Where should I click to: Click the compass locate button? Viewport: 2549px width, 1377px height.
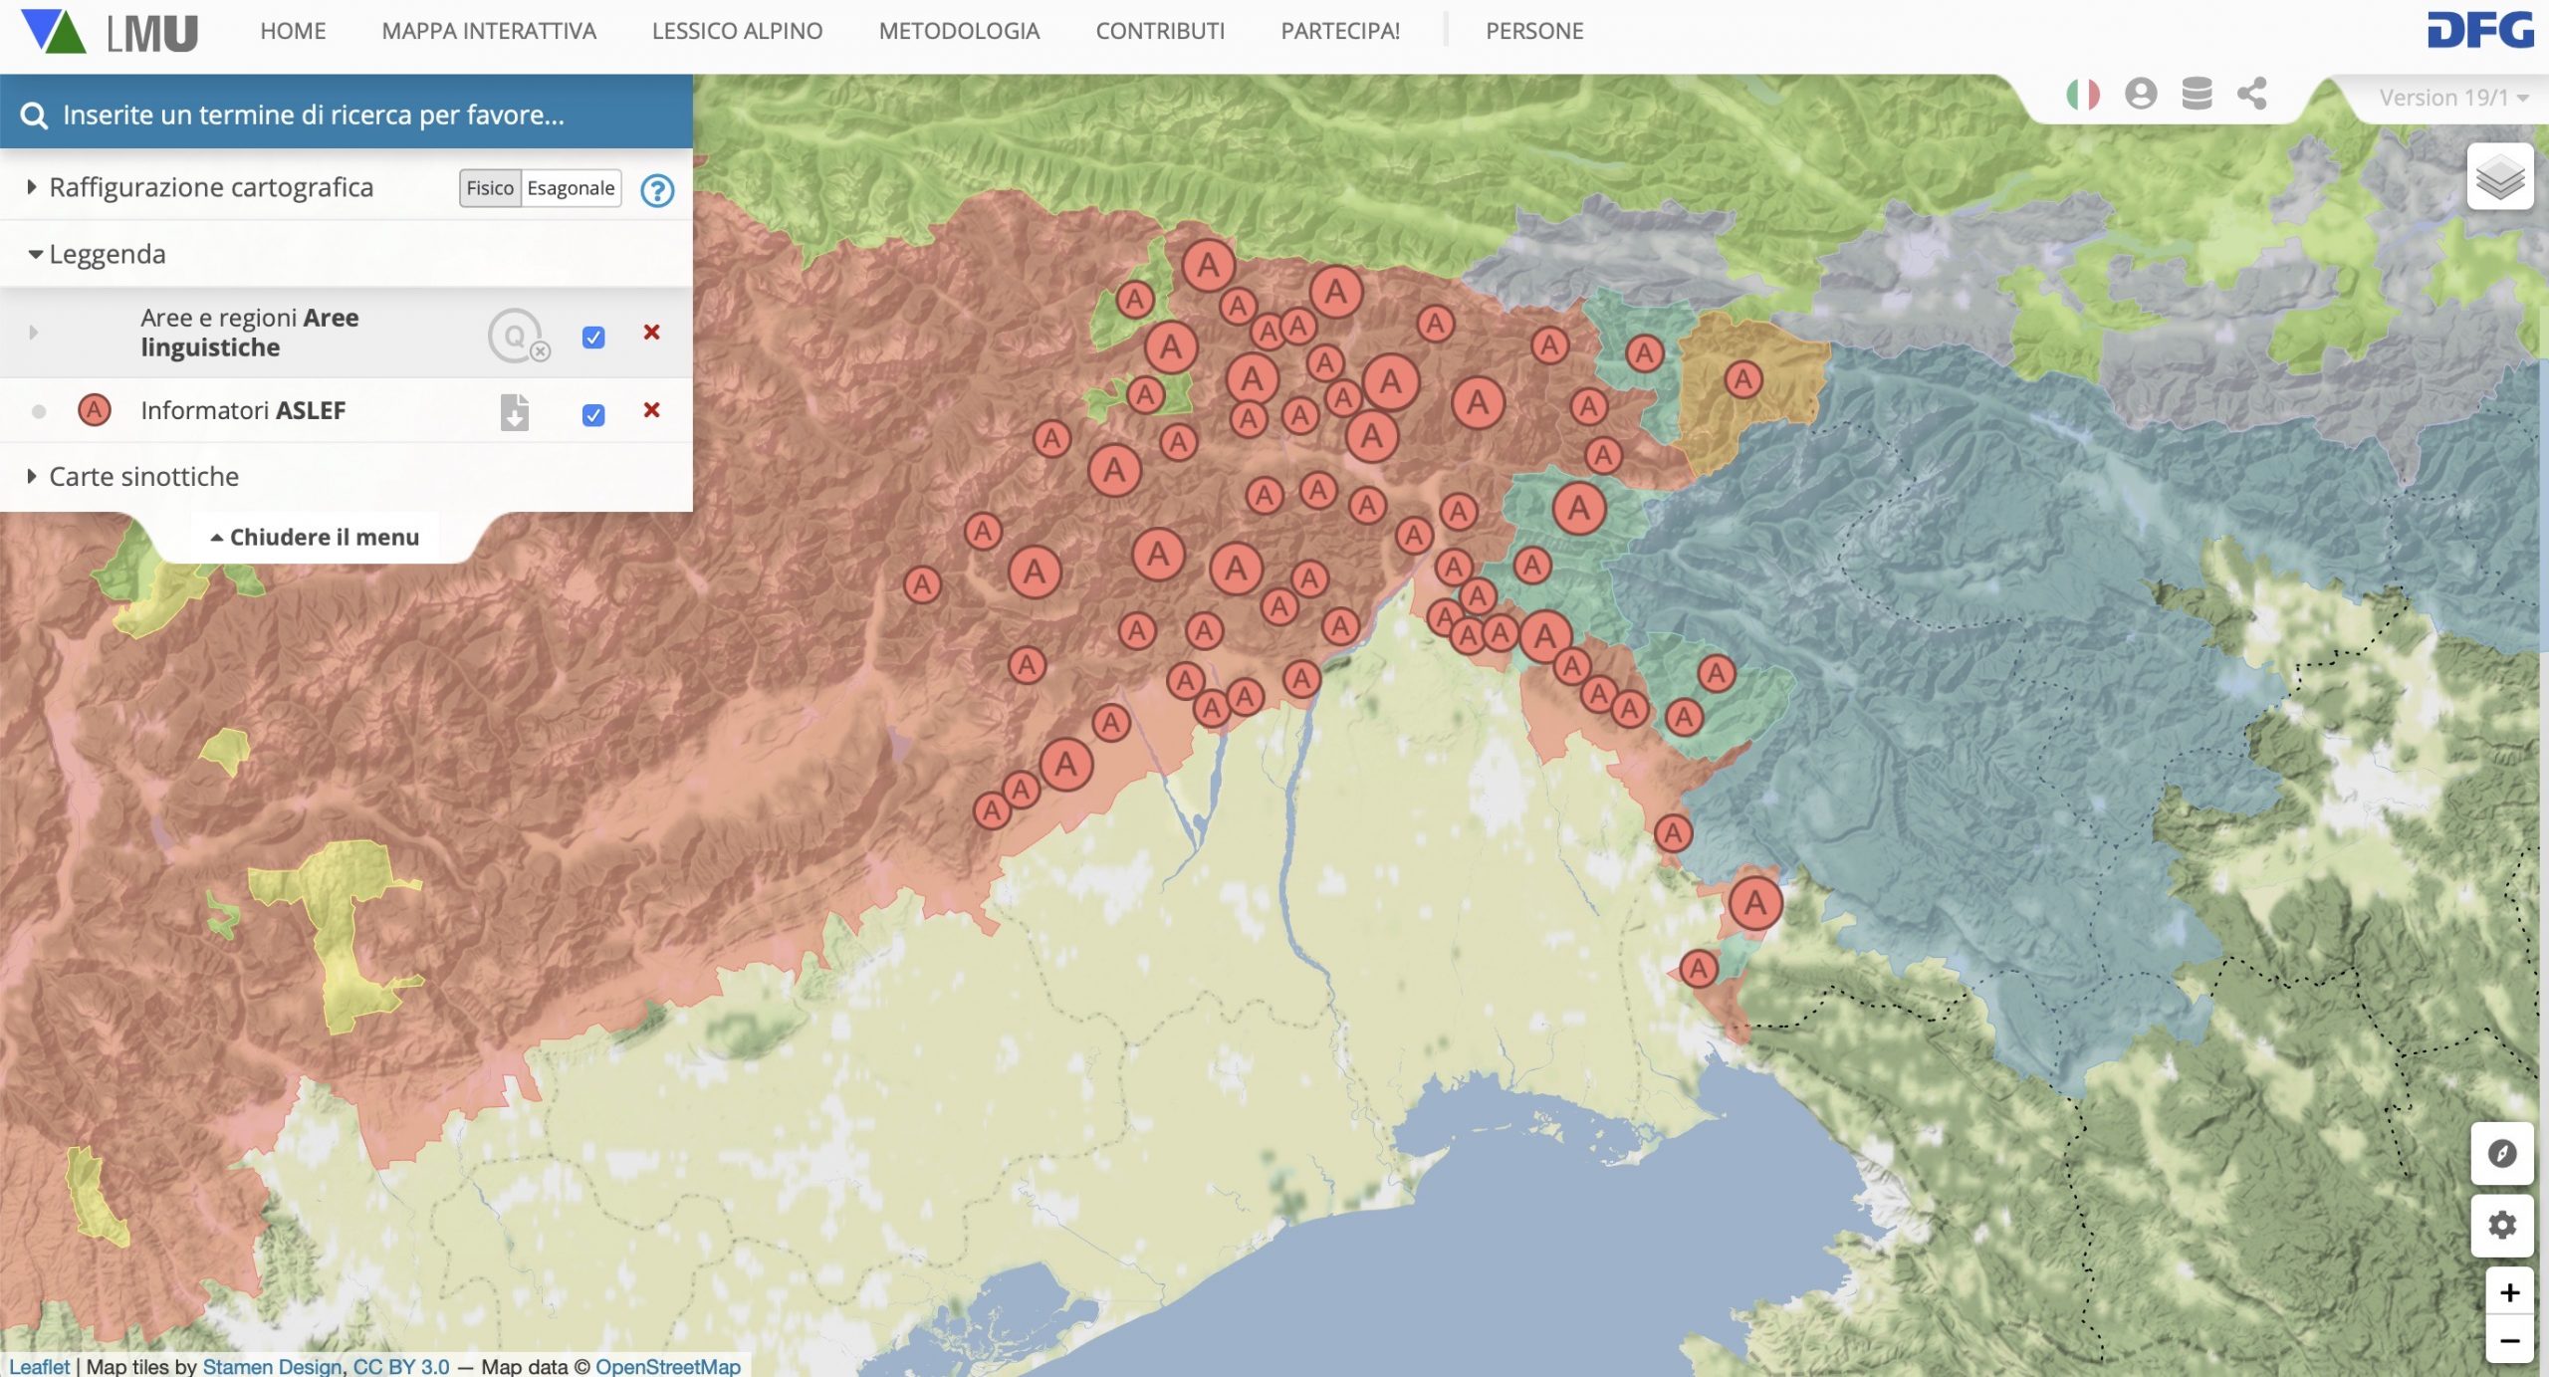[2501, 1153]
